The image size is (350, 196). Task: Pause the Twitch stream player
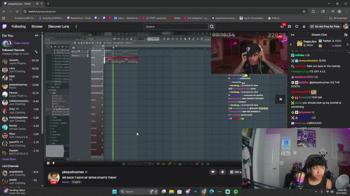click(x=48, y=163)
